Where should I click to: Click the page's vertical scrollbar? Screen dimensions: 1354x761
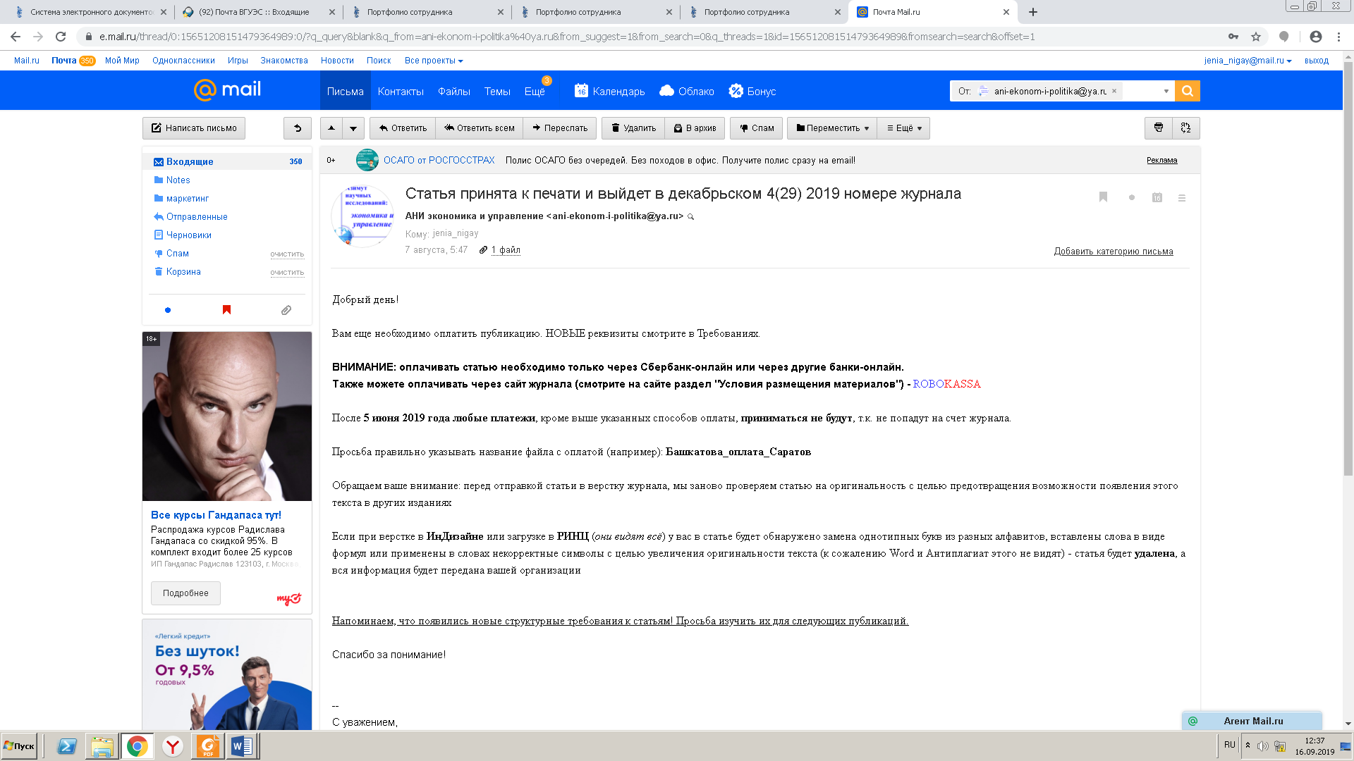(x=1348, y=282)
